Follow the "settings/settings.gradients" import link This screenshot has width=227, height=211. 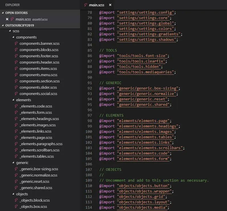(x=149, y=34)
